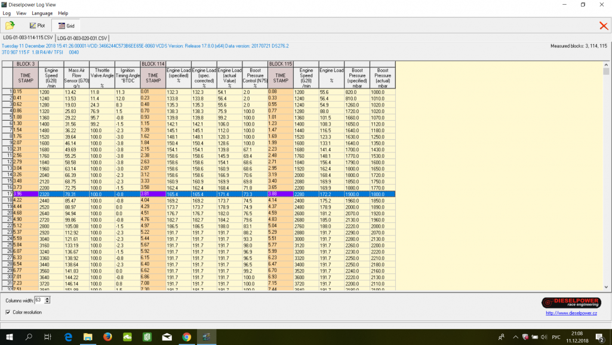Open the Language menu
612x345 pixels.
pos(42,13)
